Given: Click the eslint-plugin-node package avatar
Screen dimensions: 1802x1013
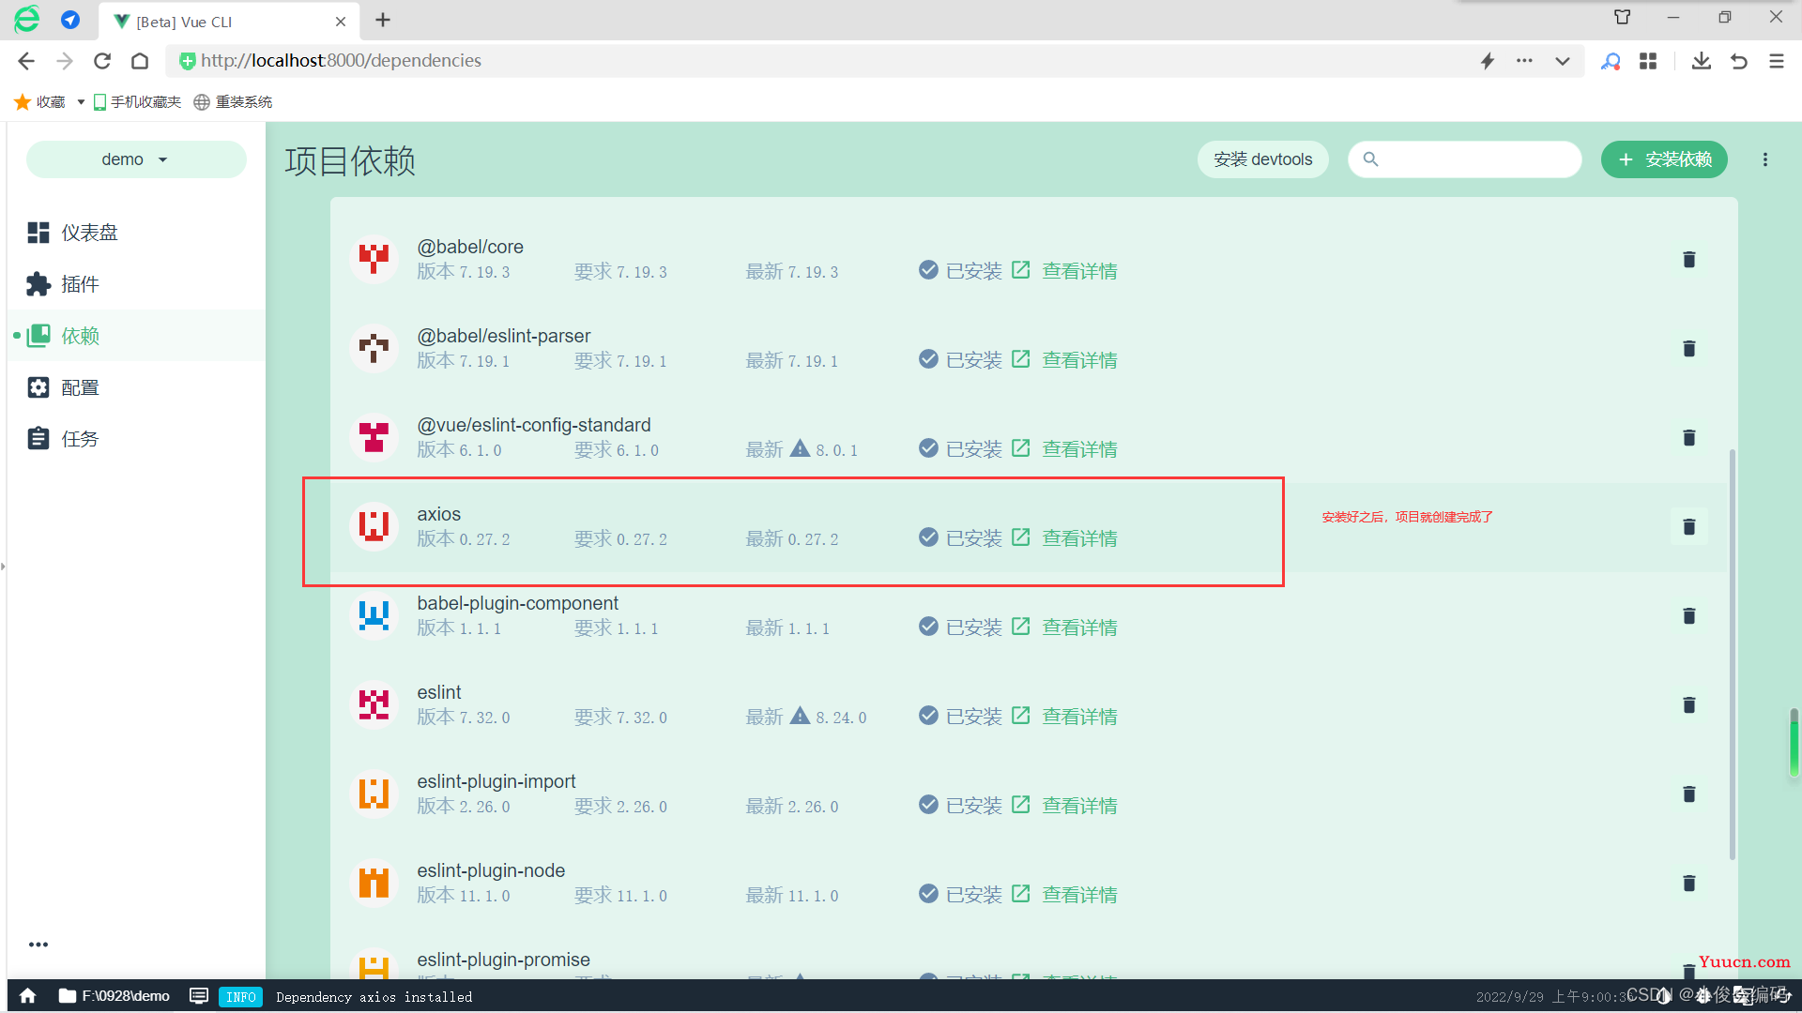Looking at the screenshot, I should (x=374, y=883).
